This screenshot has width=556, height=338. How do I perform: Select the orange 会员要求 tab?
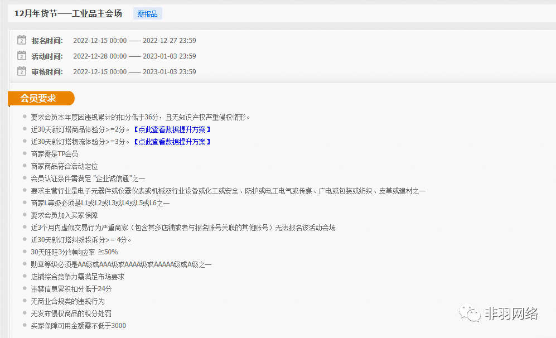(39, 98)
